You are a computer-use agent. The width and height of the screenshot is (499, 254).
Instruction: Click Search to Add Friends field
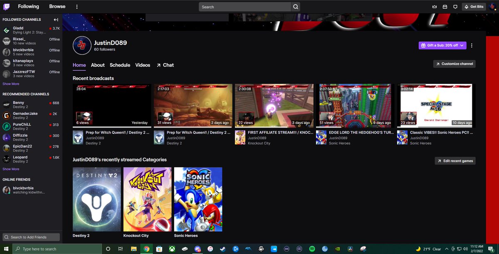31,237
